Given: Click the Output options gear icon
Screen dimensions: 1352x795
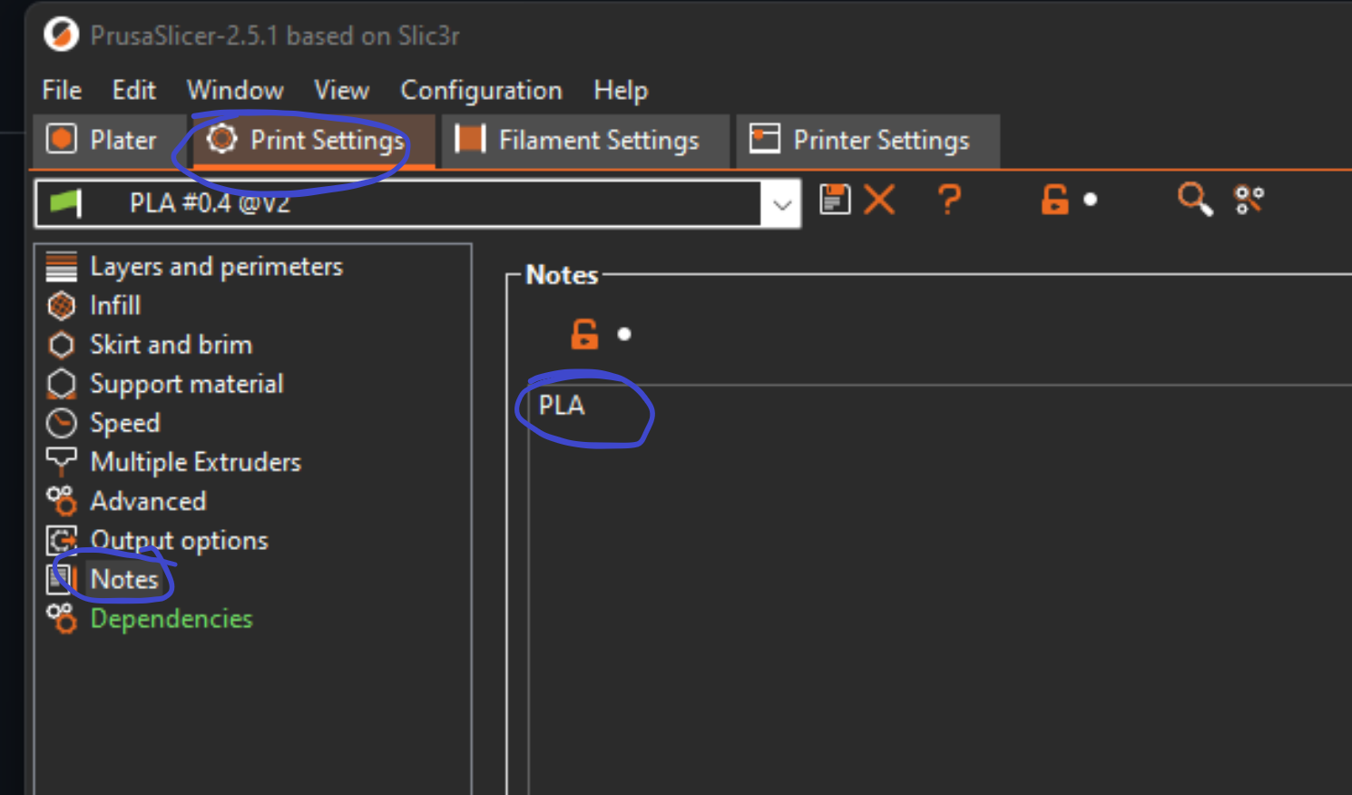Looking at the screenshot, I should 61,540.
